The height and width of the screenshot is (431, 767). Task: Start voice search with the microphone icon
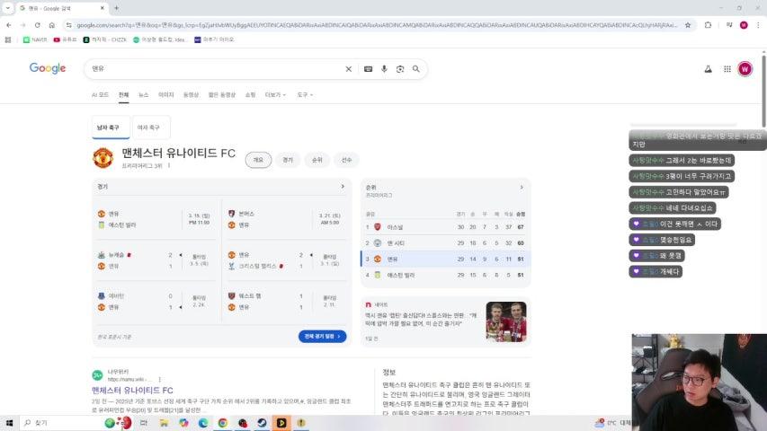tap(384, 69)
